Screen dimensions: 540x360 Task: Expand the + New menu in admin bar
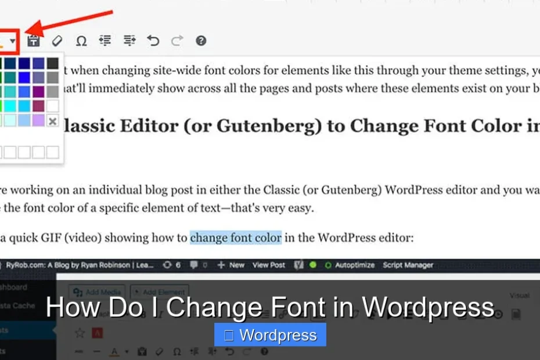[229, 265]
